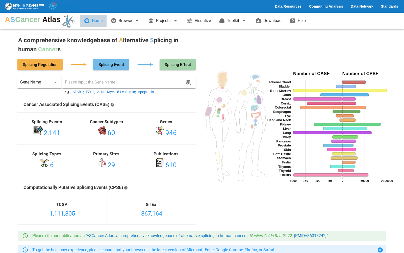Click the blue molecule network logo
Viewport: 404px width, 253px height.
[x=53, y=6]
